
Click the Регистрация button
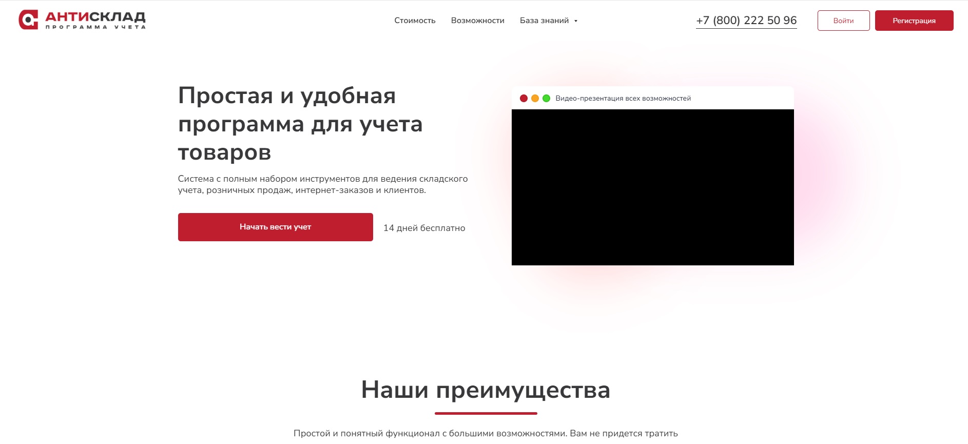tap(914, 21)
